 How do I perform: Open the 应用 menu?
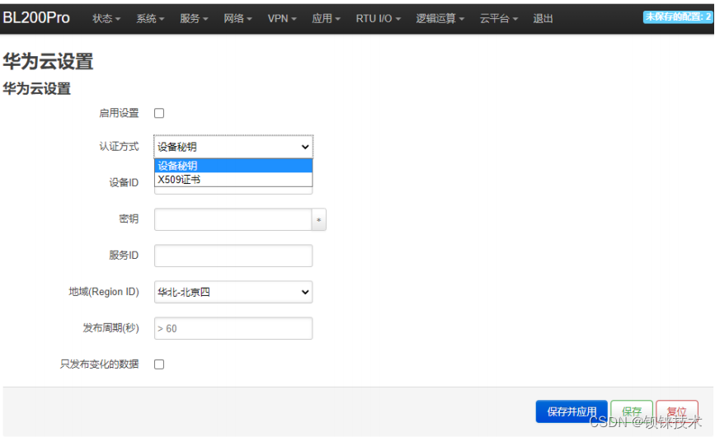(x=326, y=19)
